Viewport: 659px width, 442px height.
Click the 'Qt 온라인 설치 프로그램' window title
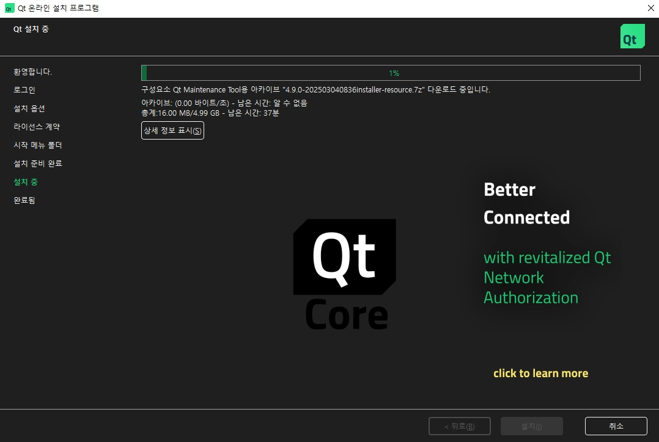[x=58, y=9]
